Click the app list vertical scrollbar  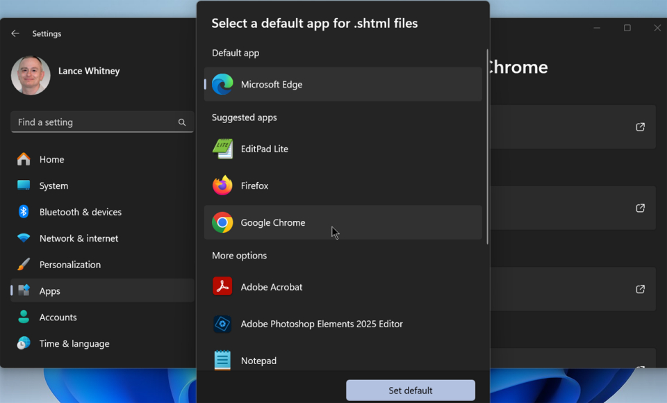487,146
